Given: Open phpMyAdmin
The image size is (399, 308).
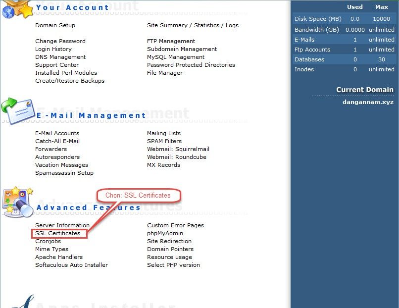Looking at the screenshot, I should point(165,233).
